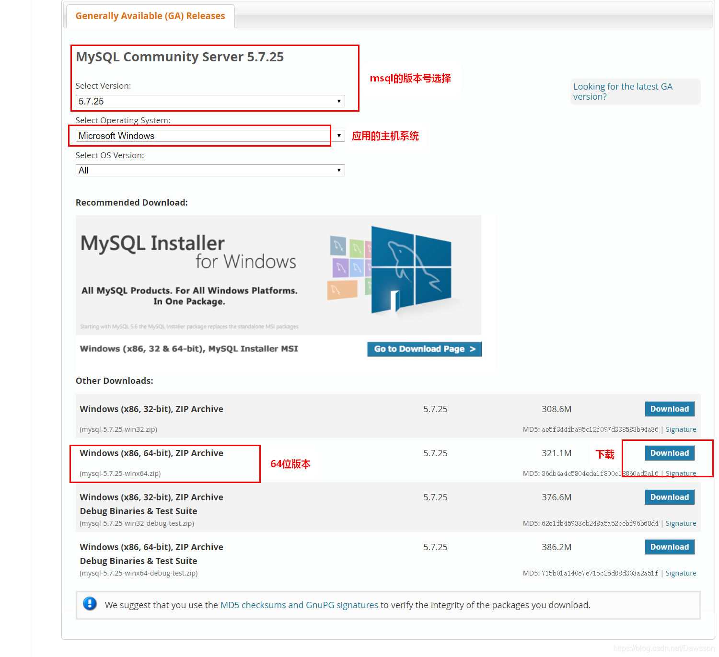Click the blue info icon beside the suggestion
Viewport: 719px width, 657px height.
coord(90,604)
